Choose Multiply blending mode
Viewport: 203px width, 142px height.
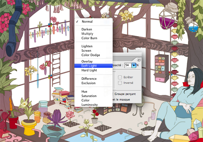(93, 34)
